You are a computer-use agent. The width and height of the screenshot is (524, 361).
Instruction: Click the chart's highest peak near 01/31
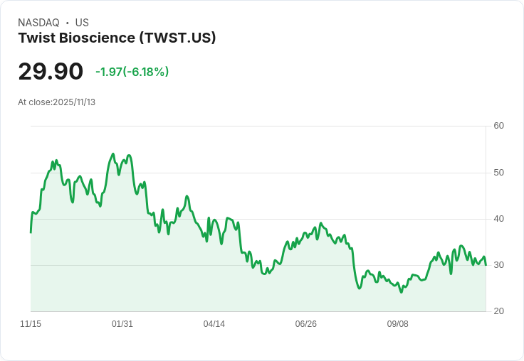(x=113, y=154)
